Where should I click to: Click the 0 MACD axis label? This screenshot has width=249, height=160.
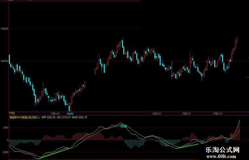(8, 140)
